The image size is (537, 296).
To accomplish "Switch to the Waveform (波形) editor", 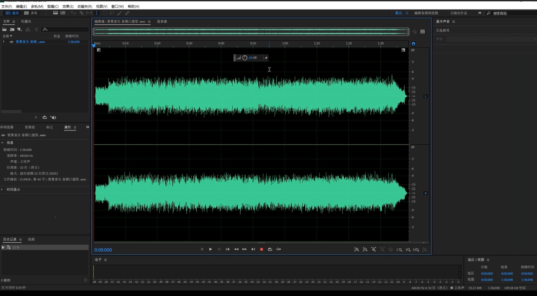I will coord(12,13).
